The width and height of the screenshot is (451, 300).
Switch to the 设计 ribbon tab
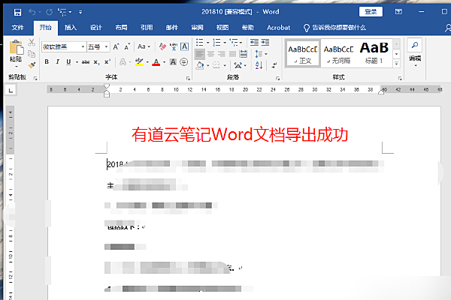[x=95, y=28]
